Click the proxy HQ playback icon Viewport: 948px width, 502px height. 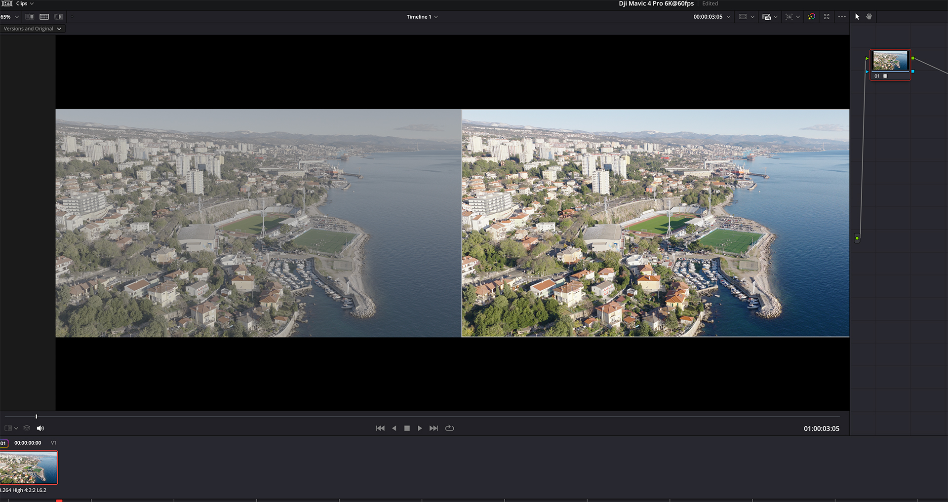[766, 17]
